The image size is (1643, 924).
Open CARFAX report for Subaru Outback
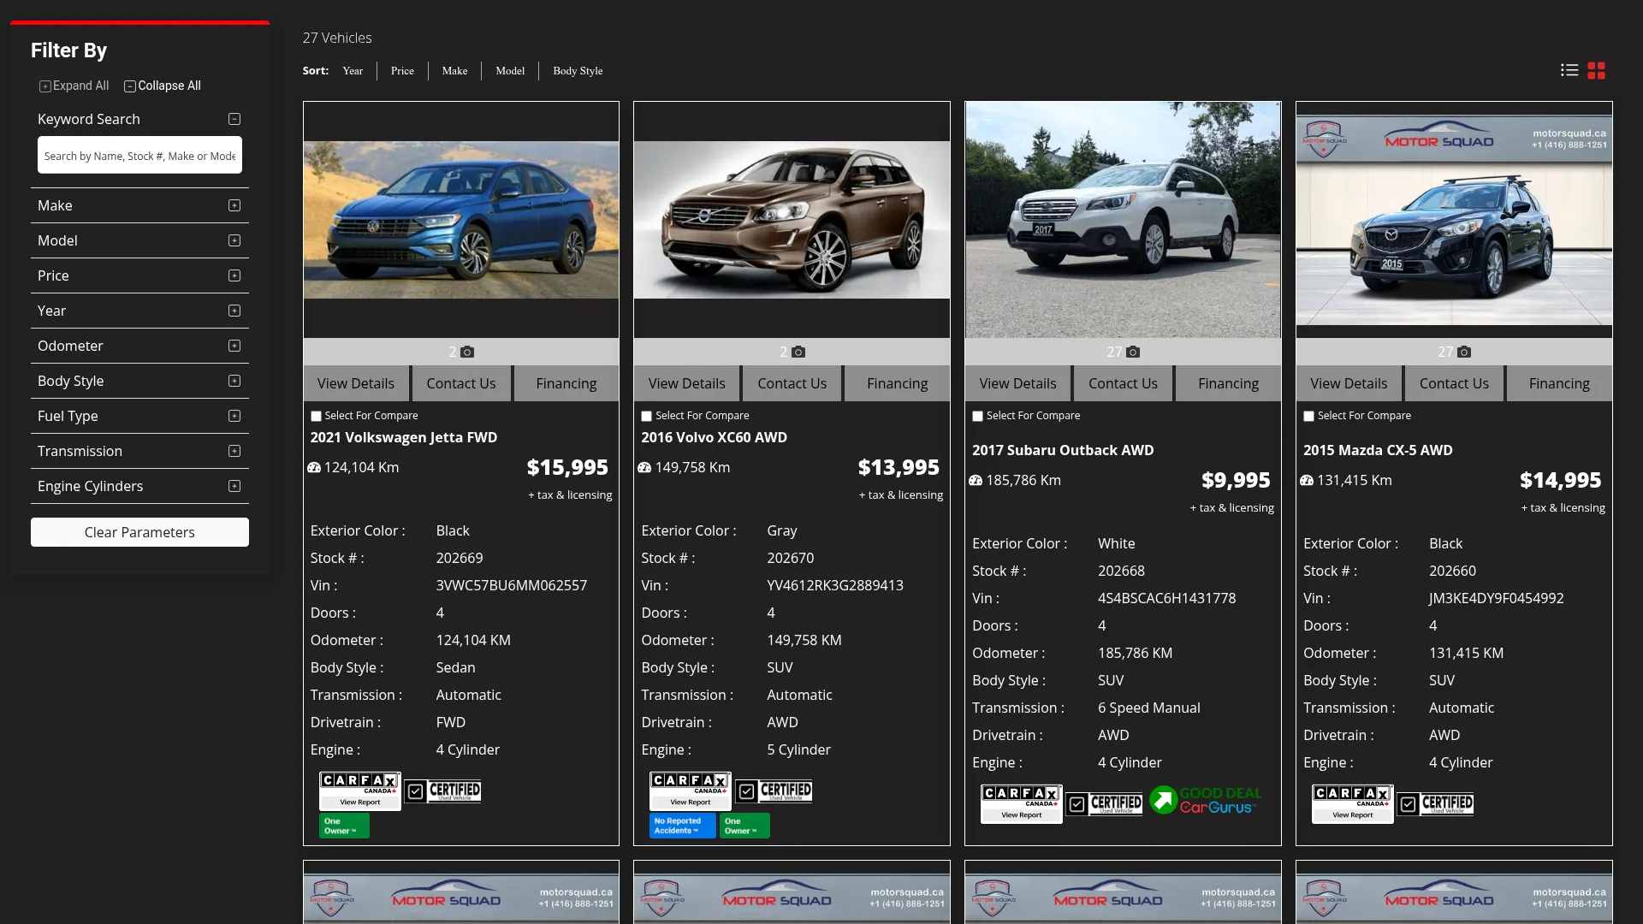(1022, 803)
